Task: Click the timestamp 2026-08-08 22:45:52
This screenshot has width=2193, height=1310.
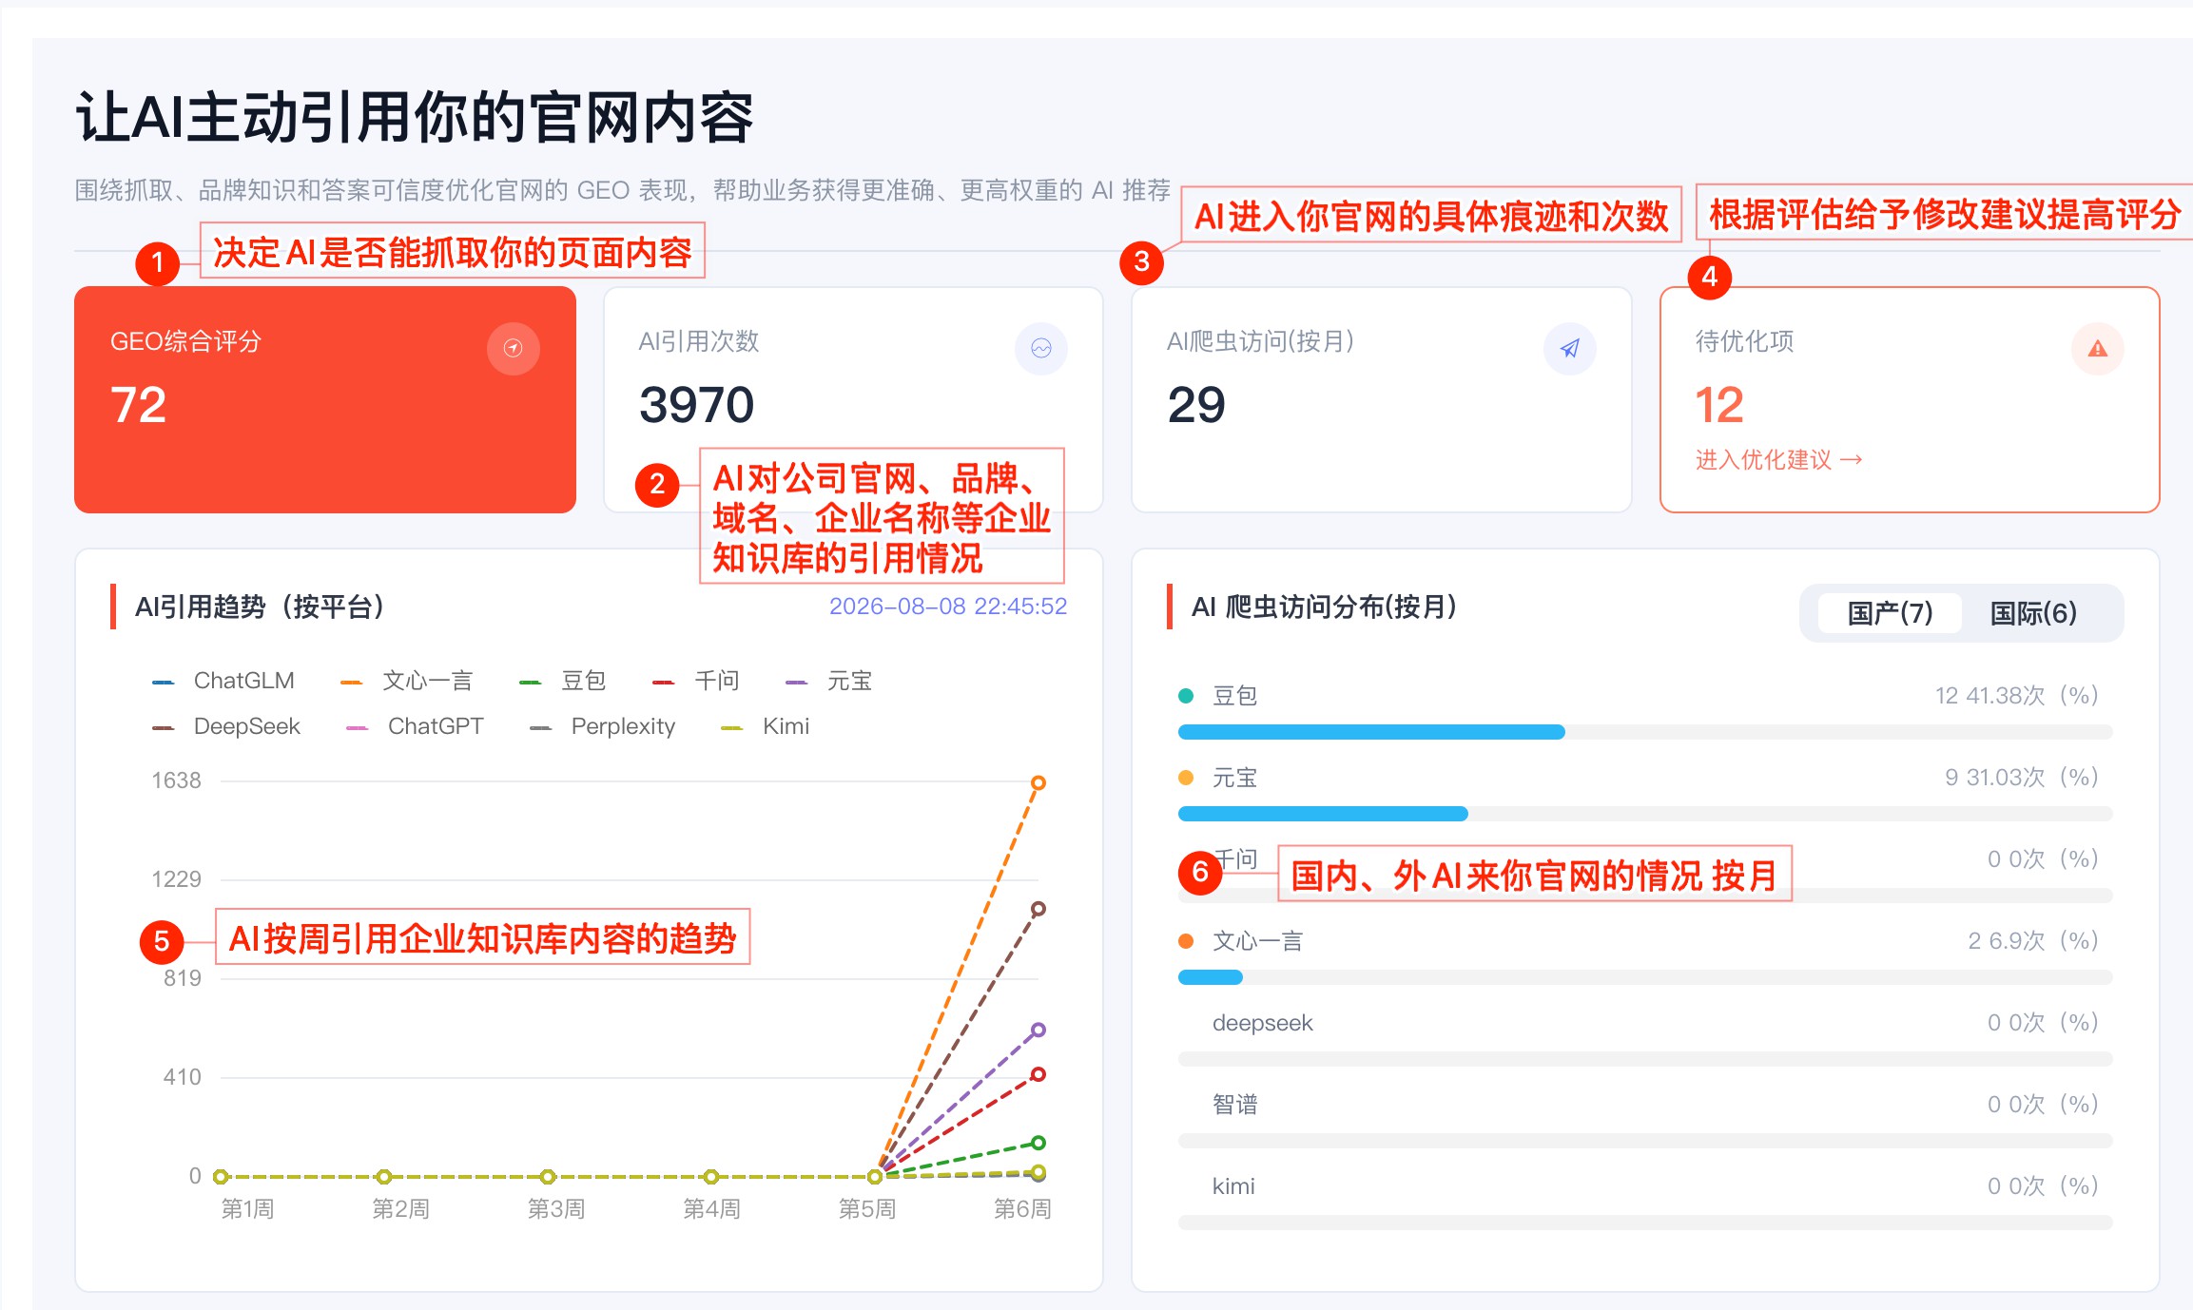Action: (948, 607)
